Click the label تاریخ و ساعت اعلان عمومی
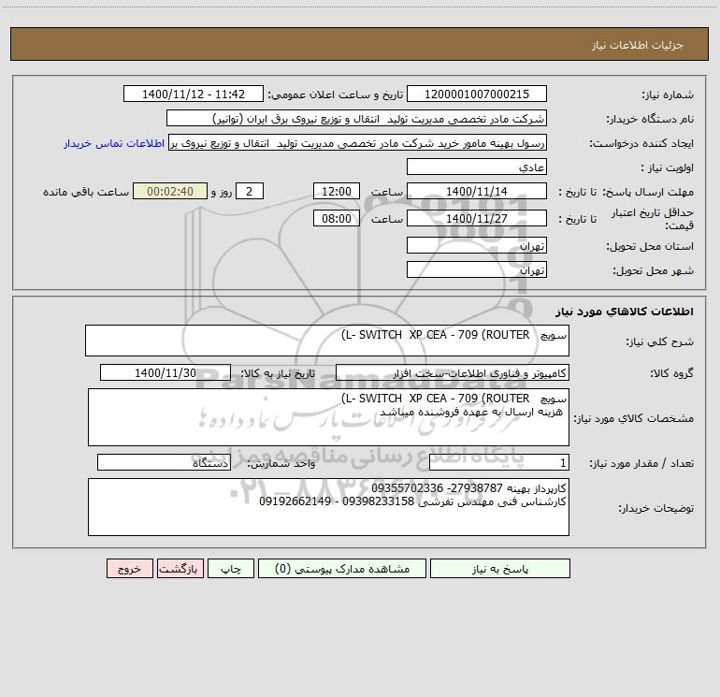This screenshot has height=697, width=720. 336,94
